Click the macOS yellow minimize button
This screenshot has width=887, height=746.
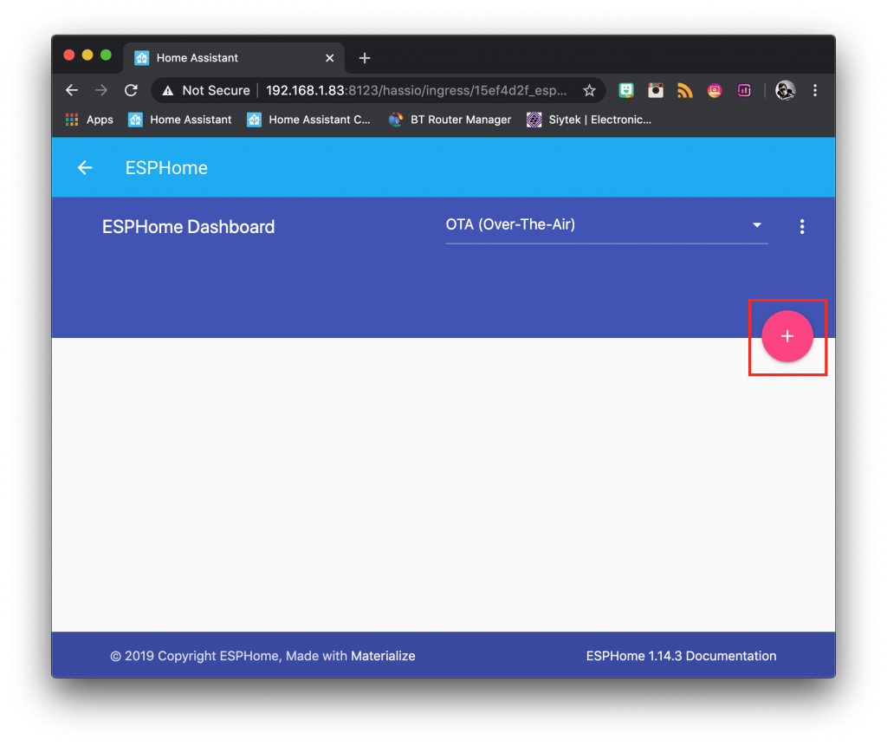click(87, 55)
